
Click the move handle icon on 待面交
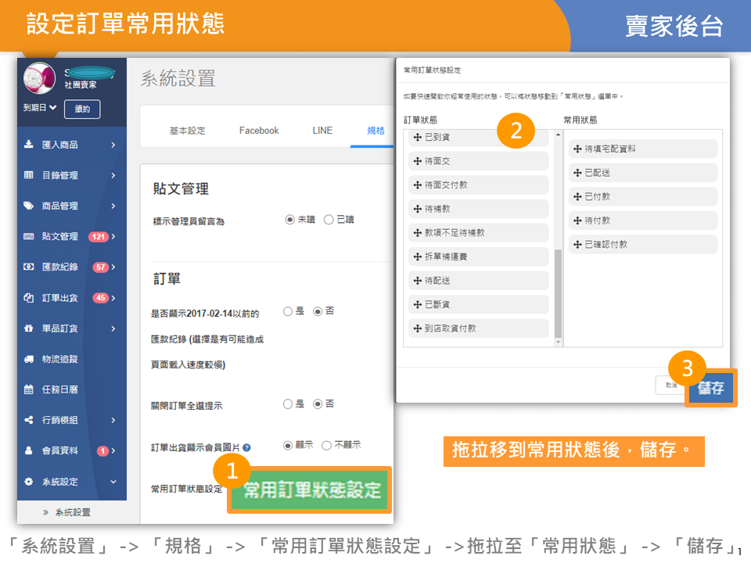[x=417, y=161]
